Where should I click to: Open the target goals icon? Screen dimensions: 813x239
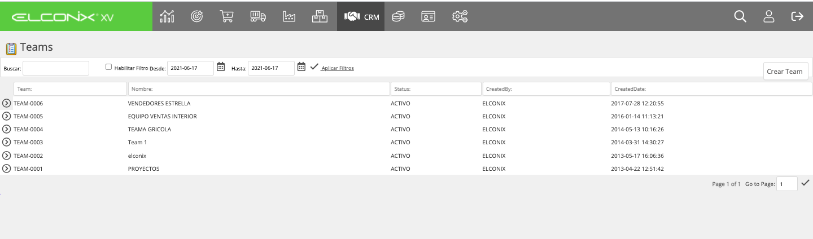(x=197, y=16)
